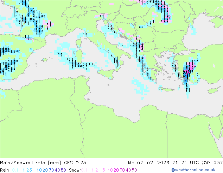Image resolution: width=223 pixels, height=173 pixels.
Task: Click the Rain legend value 5
Action: 31,170
